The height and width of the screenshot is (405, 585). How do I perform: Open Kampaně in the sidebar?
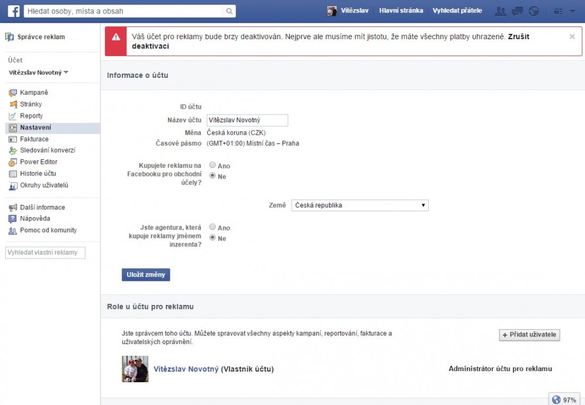(x=33, y=92)
